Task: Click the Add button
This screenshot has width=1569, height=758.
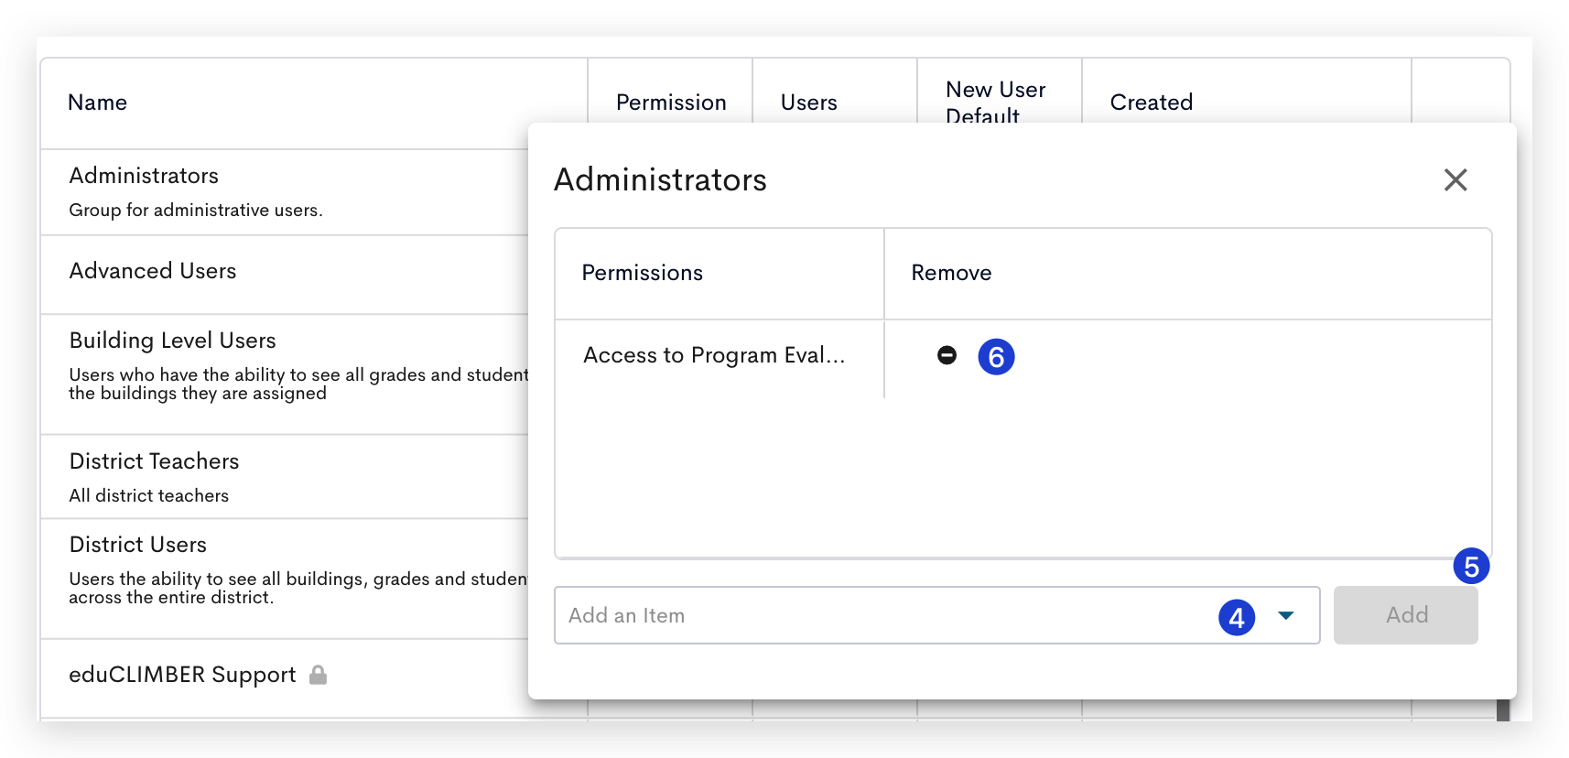Action: pyautogui.click(x=1405, y=615)
